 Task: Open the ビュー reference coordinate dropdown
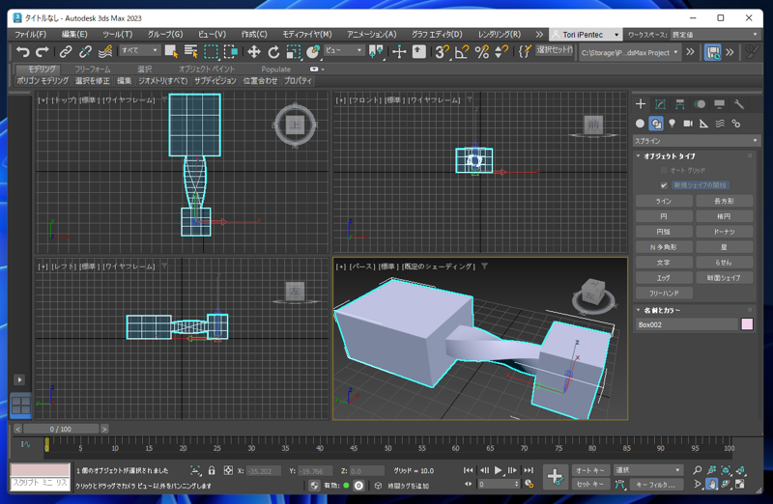pos(344,50)
